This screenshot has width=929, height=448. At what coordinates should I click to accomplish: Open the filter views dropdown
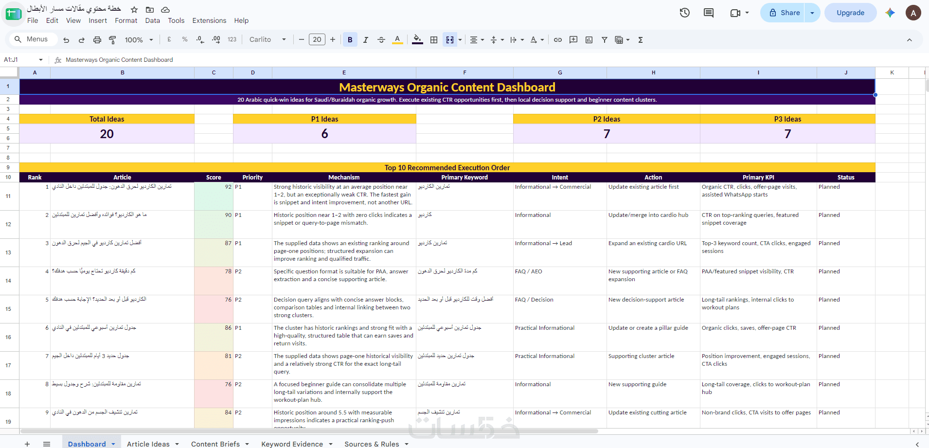622,40
